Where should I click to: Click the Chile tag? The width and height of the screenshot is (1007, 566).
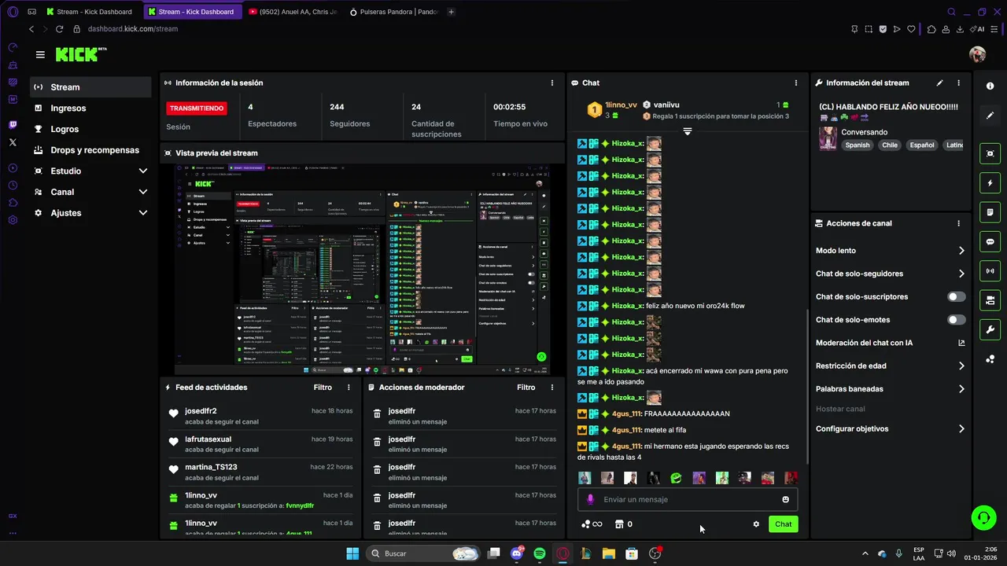889,145
